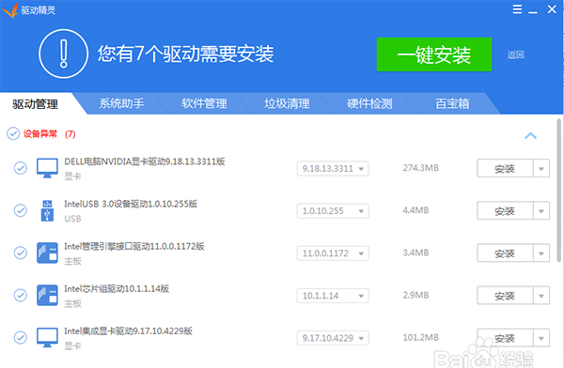Open the 9.18.13.3311 version dropdown

[x=333, y=168]
